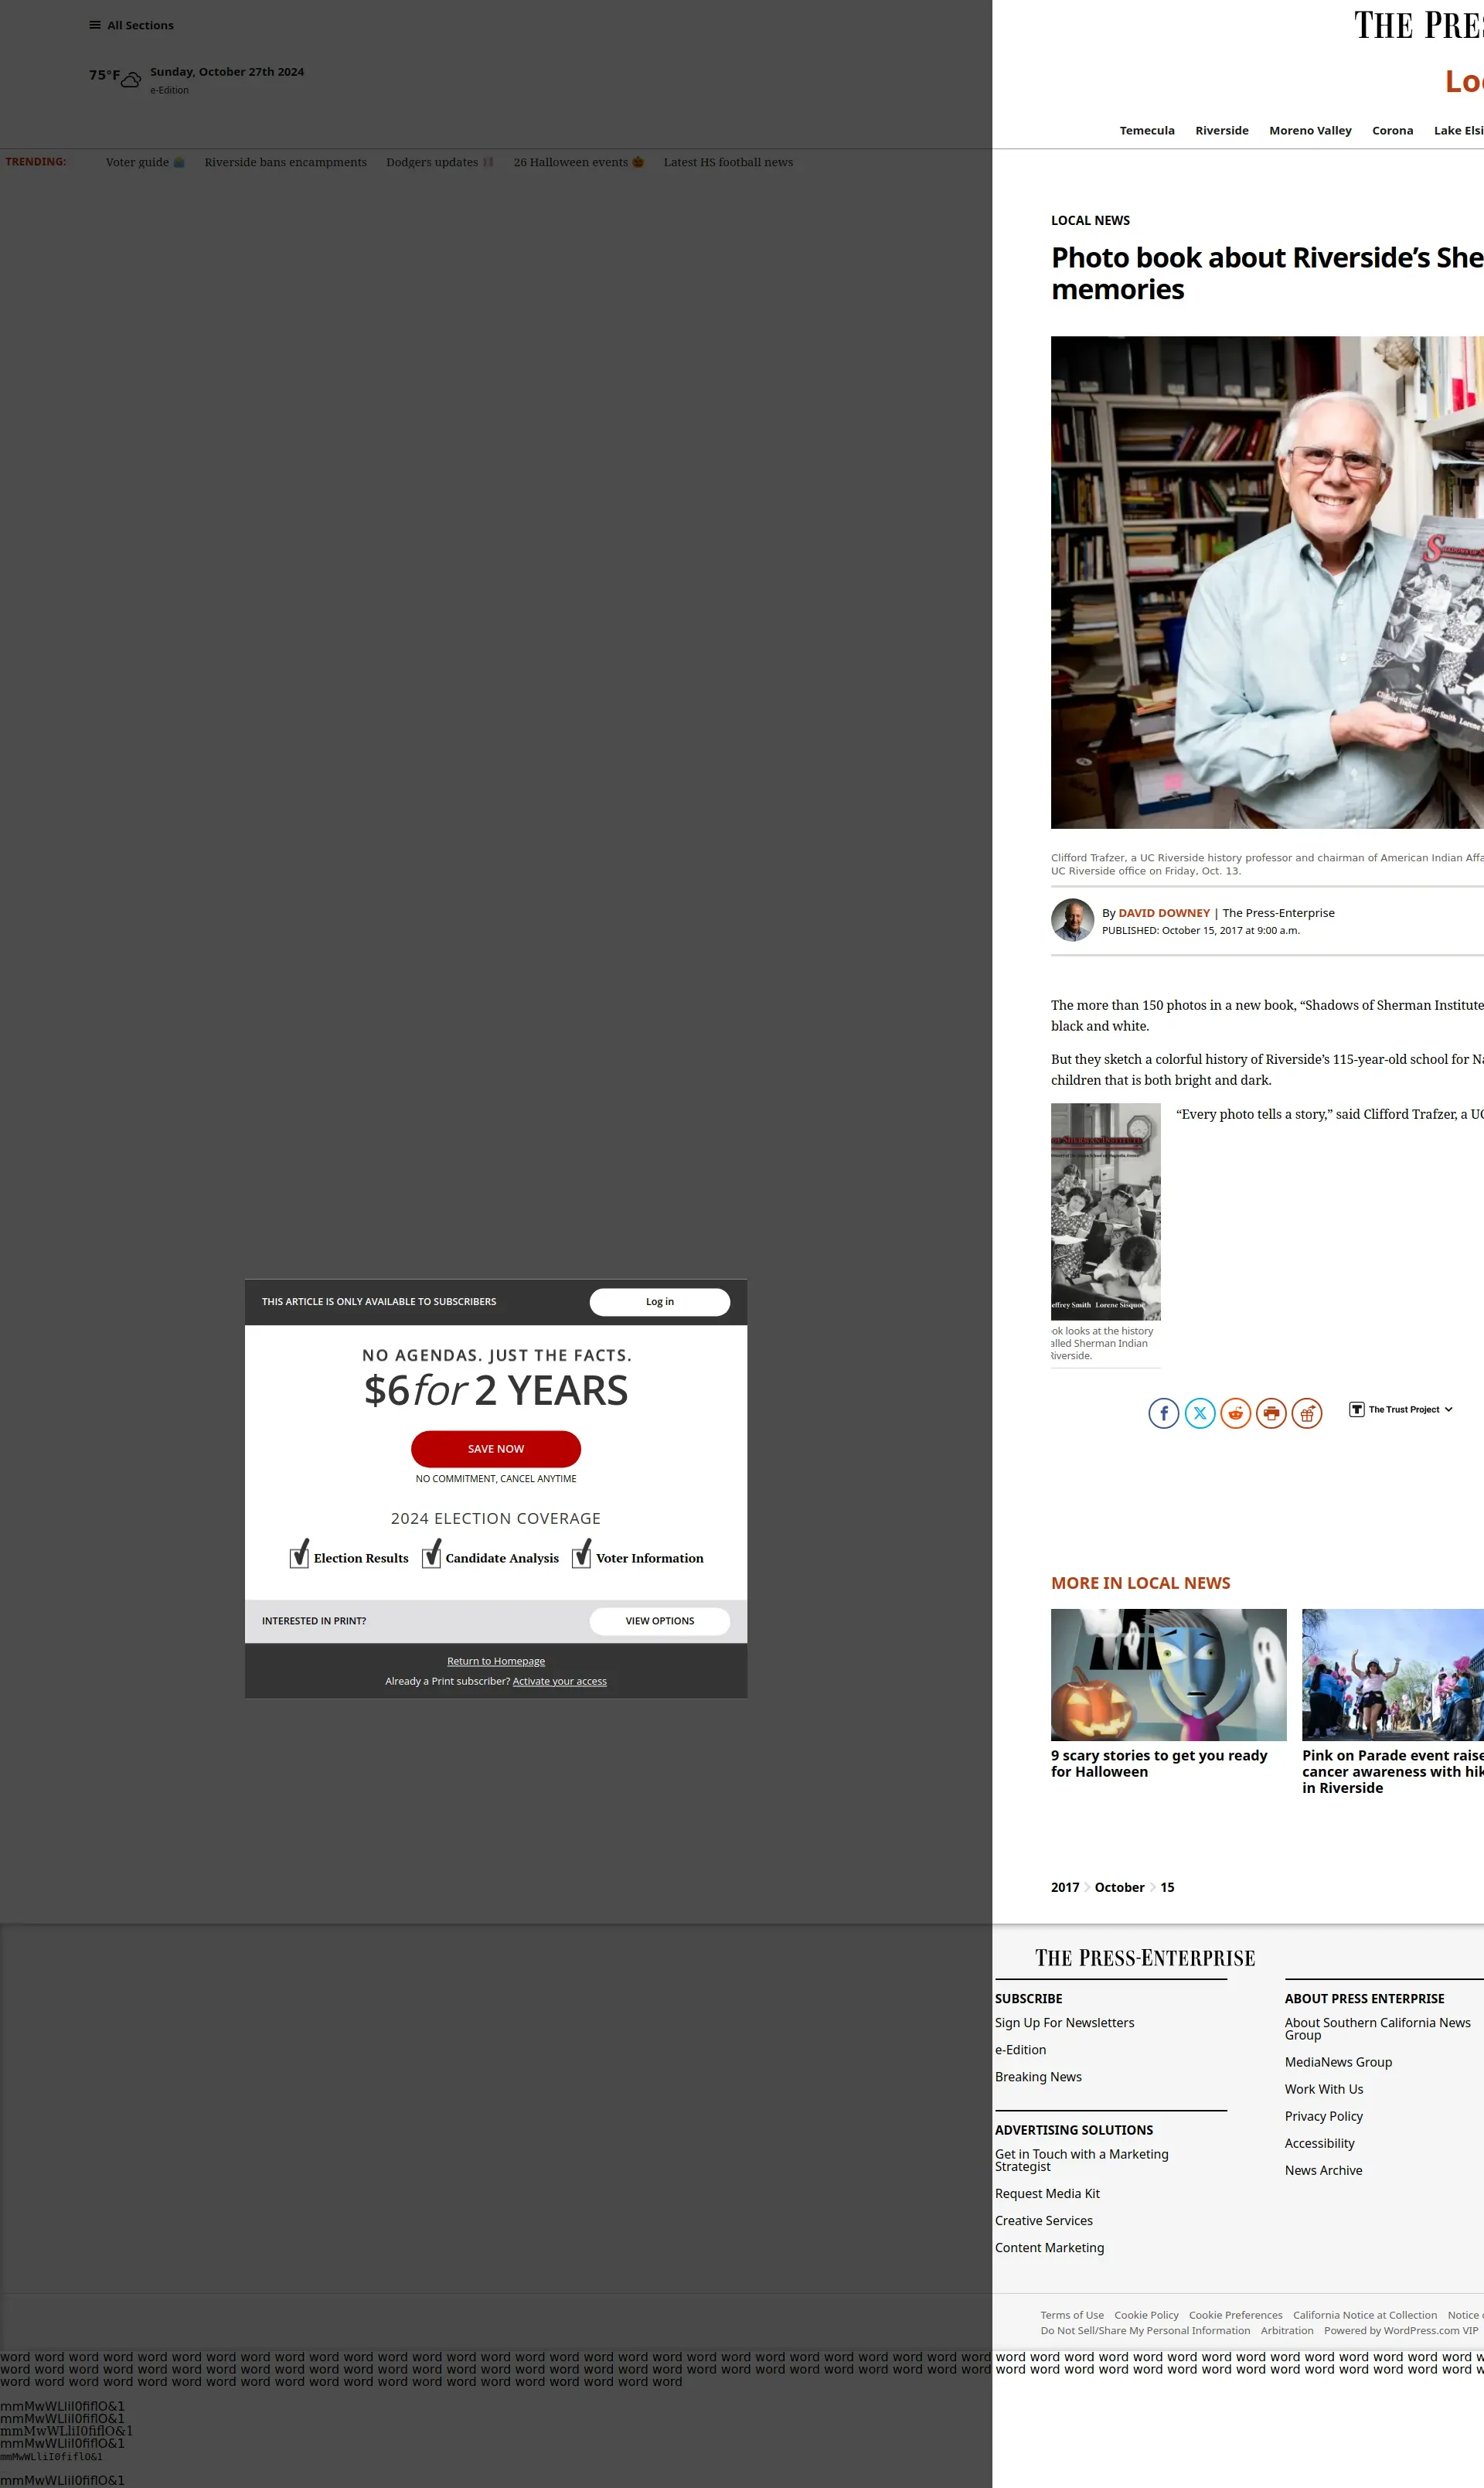Share article on X (Twitter)
Screen dimensions: 1484x2488
1200,1413
